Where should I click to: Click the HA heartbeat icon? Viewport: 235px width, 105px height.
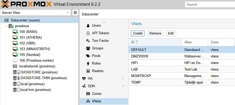point(84,78)
